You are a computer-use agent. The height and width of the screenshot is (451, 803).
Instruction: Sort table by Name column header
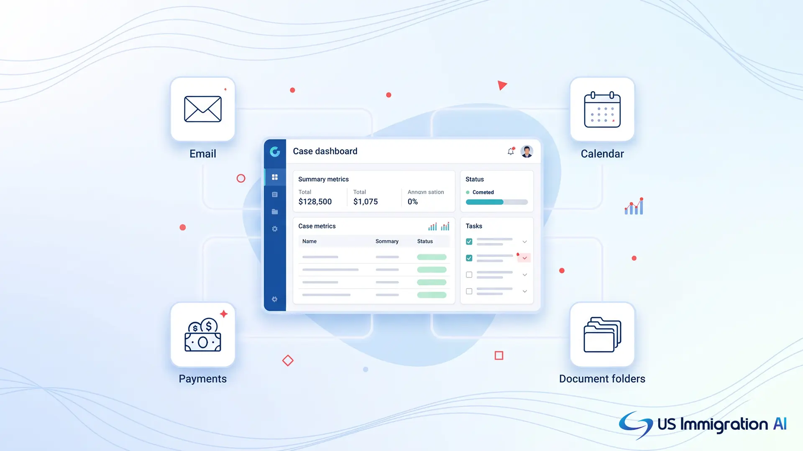point(309,241)
